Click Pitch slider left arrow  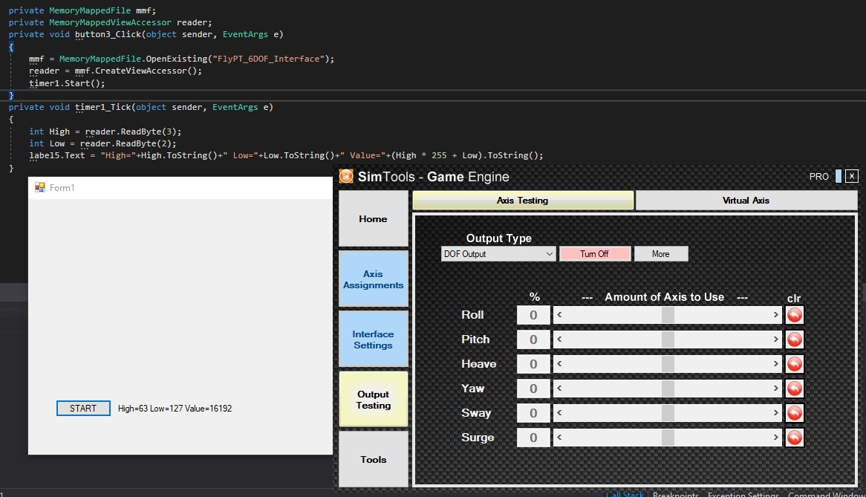(559, 339)
